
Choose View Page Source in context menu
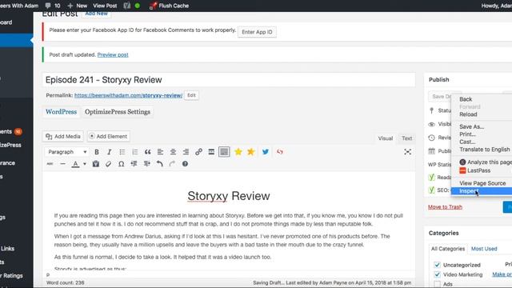click(x=482, y=183)
